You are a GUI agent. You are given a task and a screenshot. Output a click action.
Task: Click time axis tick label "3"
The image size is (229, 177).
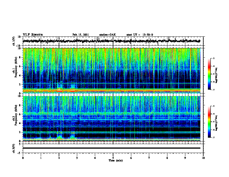click(77, 158)
